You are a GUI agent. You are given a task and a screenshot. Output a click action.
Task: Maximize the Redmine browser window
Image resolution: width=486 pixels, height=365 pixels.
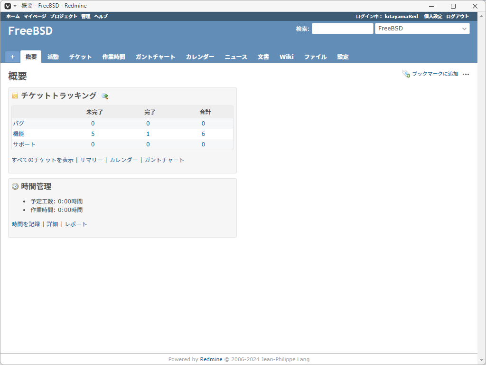click(x=453, y=6)
